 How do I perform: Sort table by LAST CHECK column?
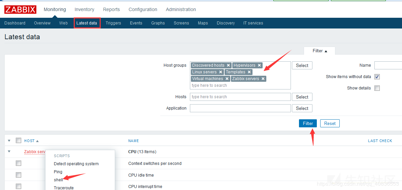point(380,141)
